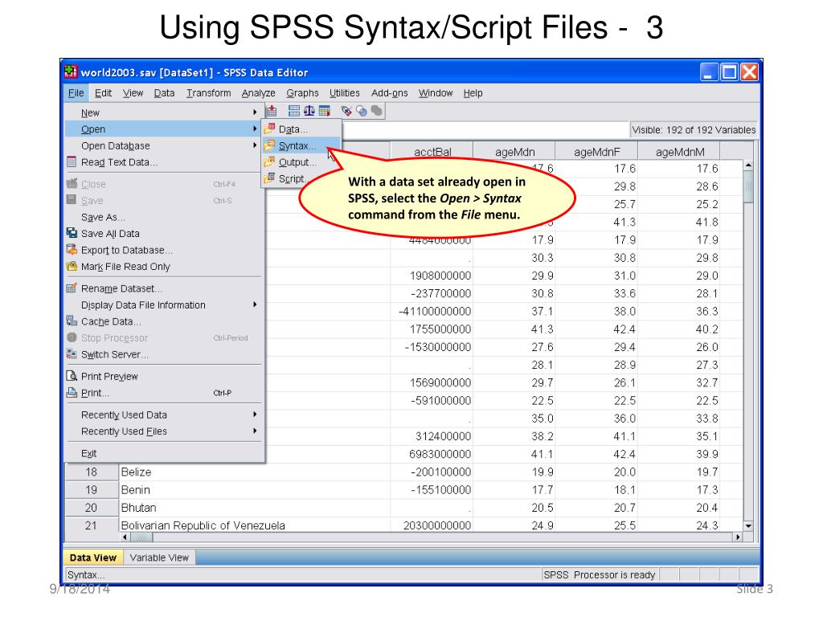Choose Exit from the File menu
The height and width of the screenshot is (617, 823).
pos(164,453)
